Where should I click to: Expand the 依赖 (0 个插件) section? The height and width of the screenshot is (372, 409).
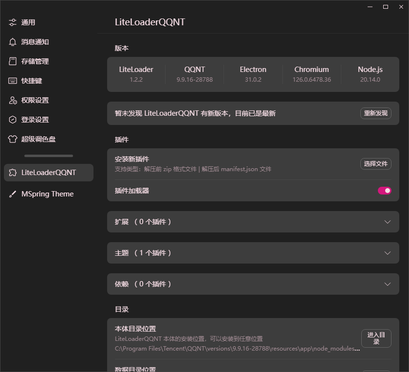tap(253, 284)
